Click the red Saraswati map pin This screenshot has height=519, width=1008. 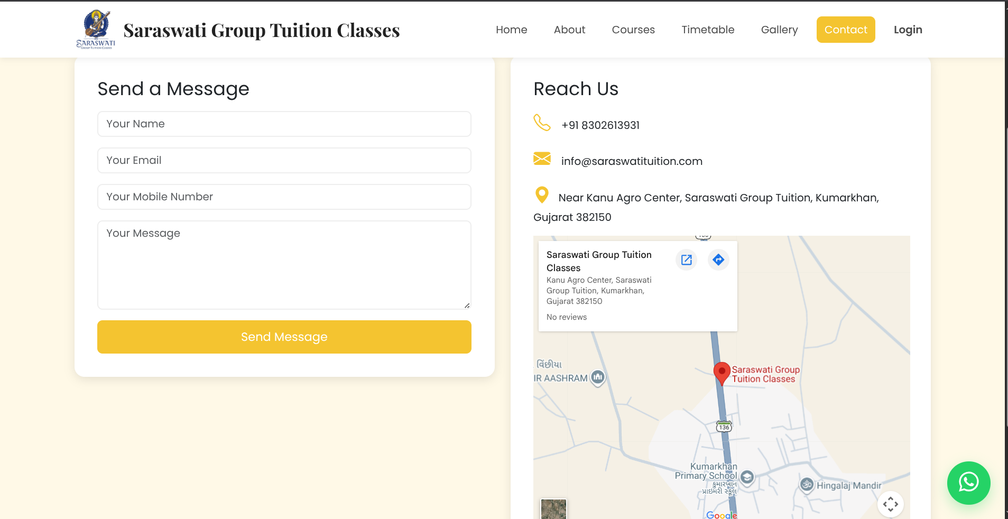pos(722,373)
